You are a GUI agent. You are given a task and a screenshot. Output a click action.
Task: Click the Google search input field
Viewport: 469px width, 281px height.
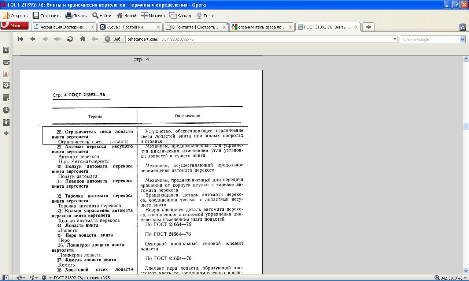429,40
